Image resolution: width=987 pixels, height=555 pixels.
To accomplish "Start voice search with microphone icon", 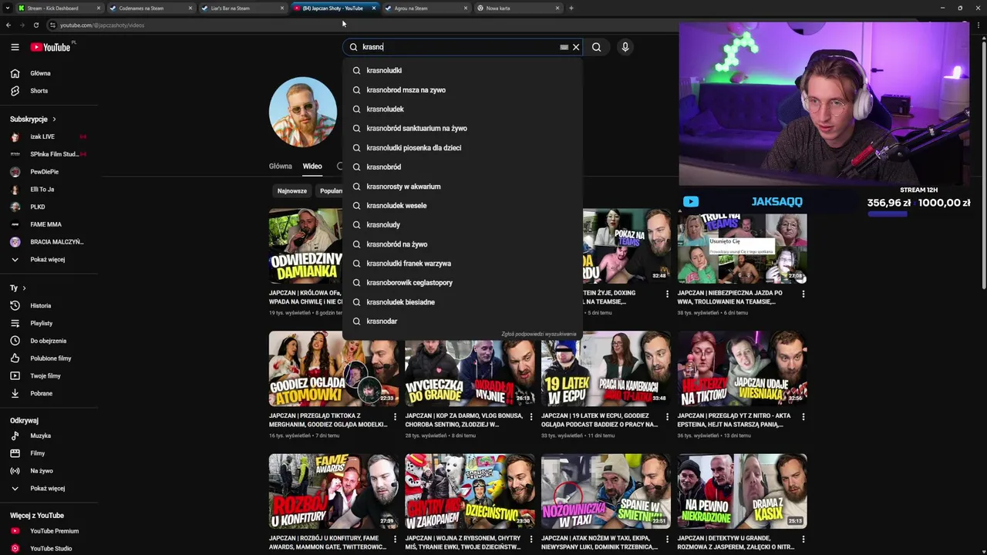I will pyautogui.click(x=625, y=47).
